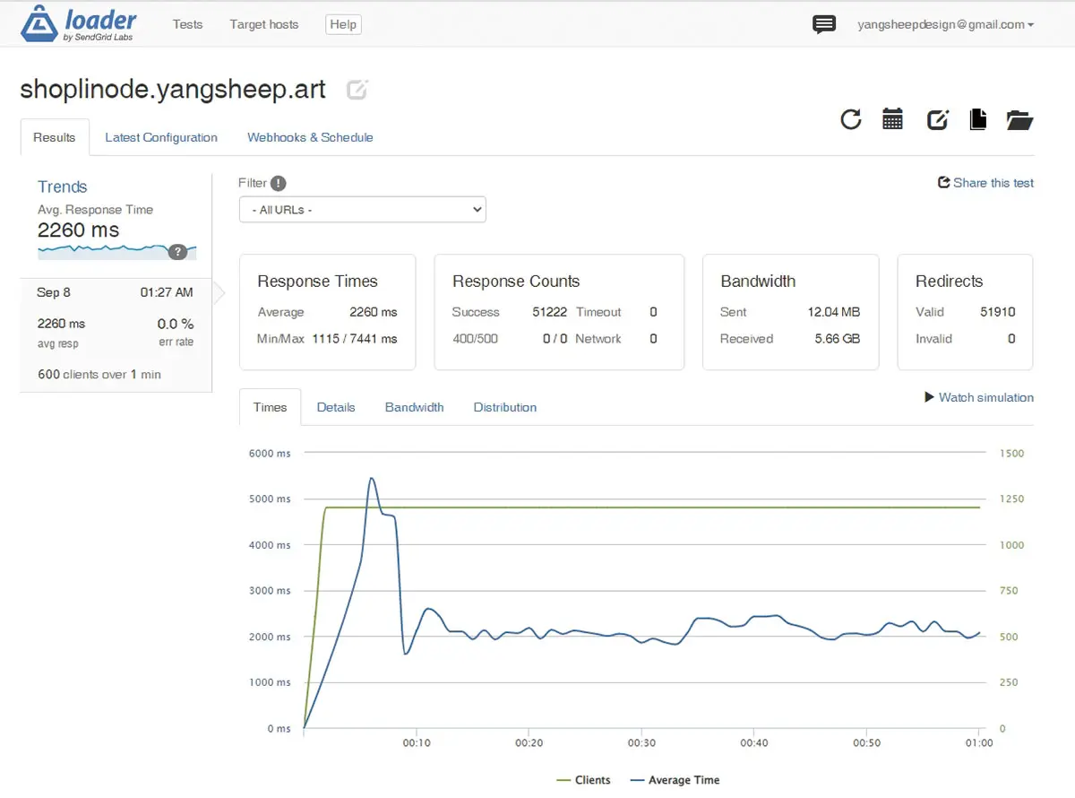Open the Target hosts menu

(264, 24)
